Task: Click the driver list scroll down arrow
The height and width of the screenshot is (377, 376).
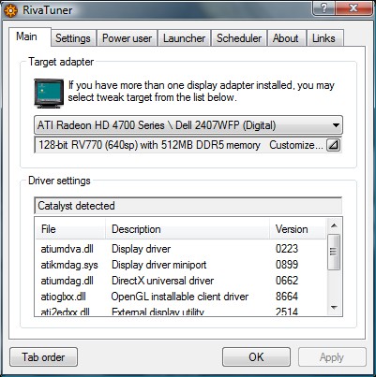Action: (334, 308)
